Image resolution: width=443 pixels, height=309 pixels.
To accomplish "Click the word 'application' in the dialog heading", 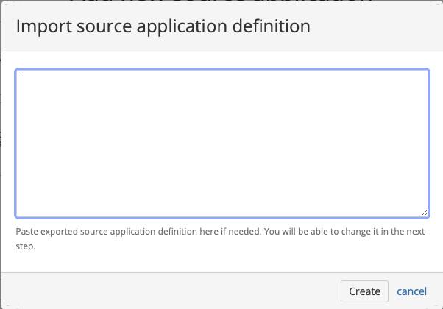I will (x=178, y=26).
